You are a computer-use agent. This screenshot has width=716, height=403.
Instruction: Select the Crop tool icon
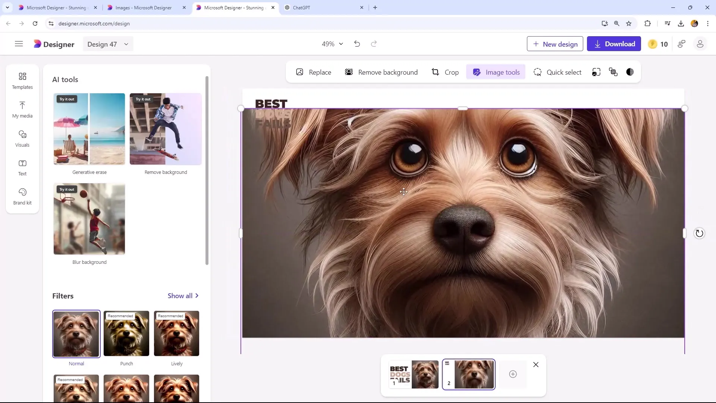coord(435,72)
